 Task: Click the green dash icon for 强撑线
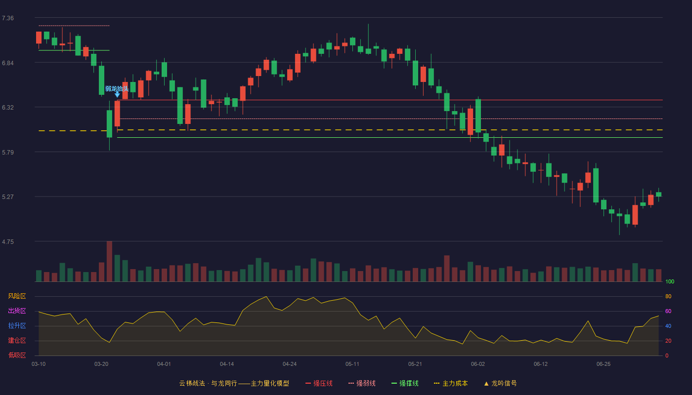(x=394, y=383)
